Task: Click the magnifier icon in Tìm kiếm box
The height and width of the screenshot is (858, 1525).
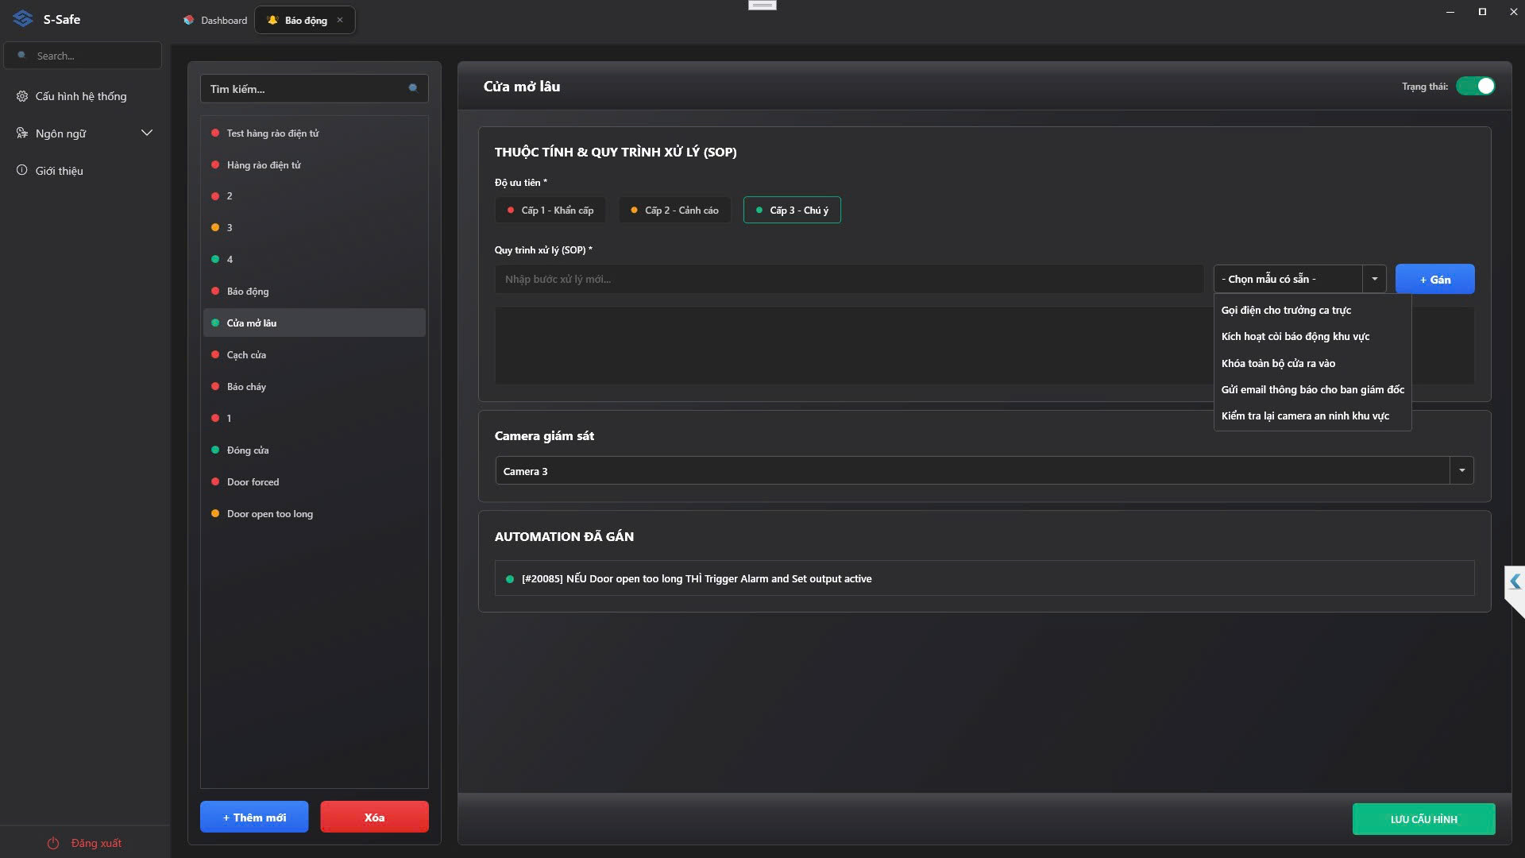Action: pos(413,88)
